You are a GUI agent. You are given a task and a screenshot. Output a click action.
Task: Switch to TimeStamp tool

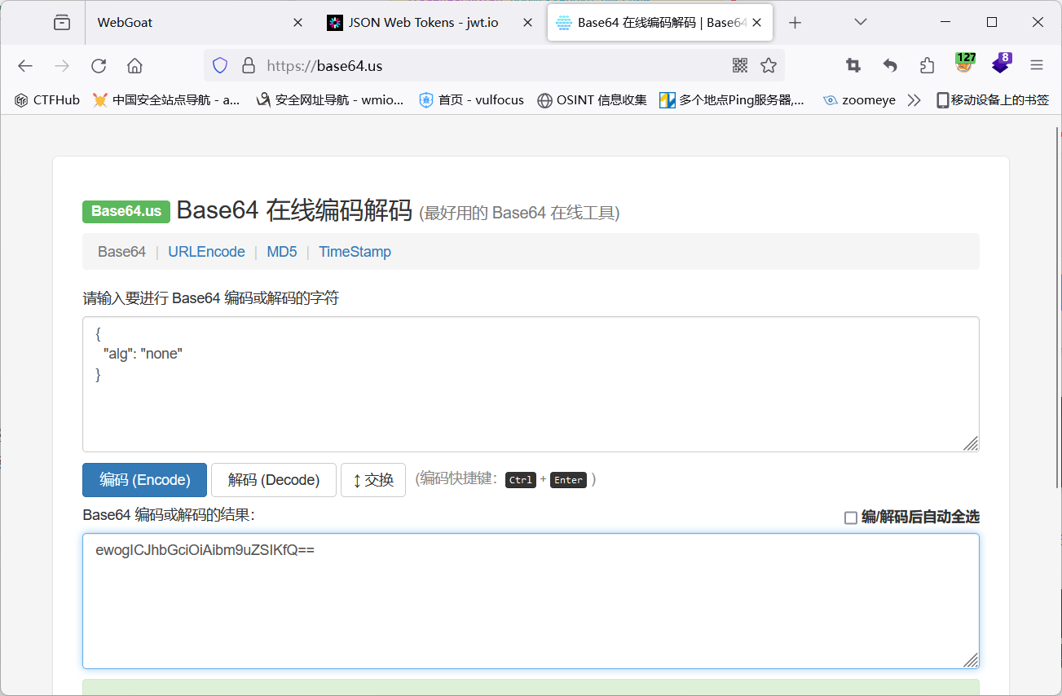[x=355, y=252]
